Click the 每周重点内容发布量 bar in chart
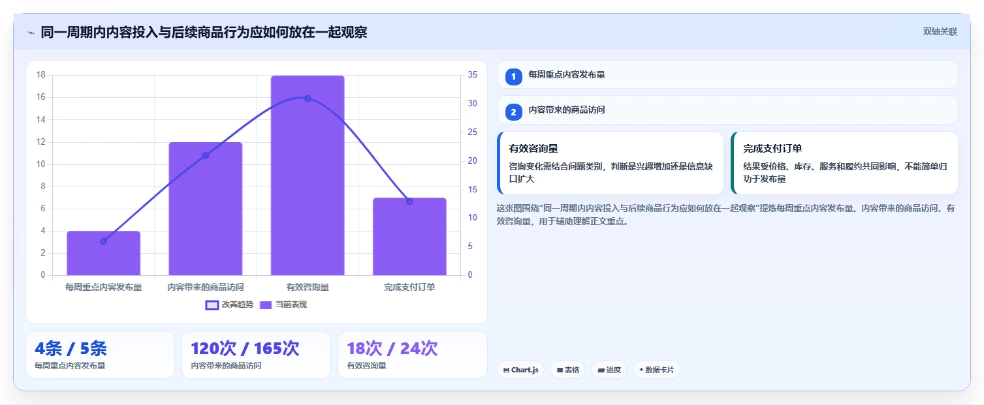The height and width of the screenshot is (405, 984). tap(103, 253)
